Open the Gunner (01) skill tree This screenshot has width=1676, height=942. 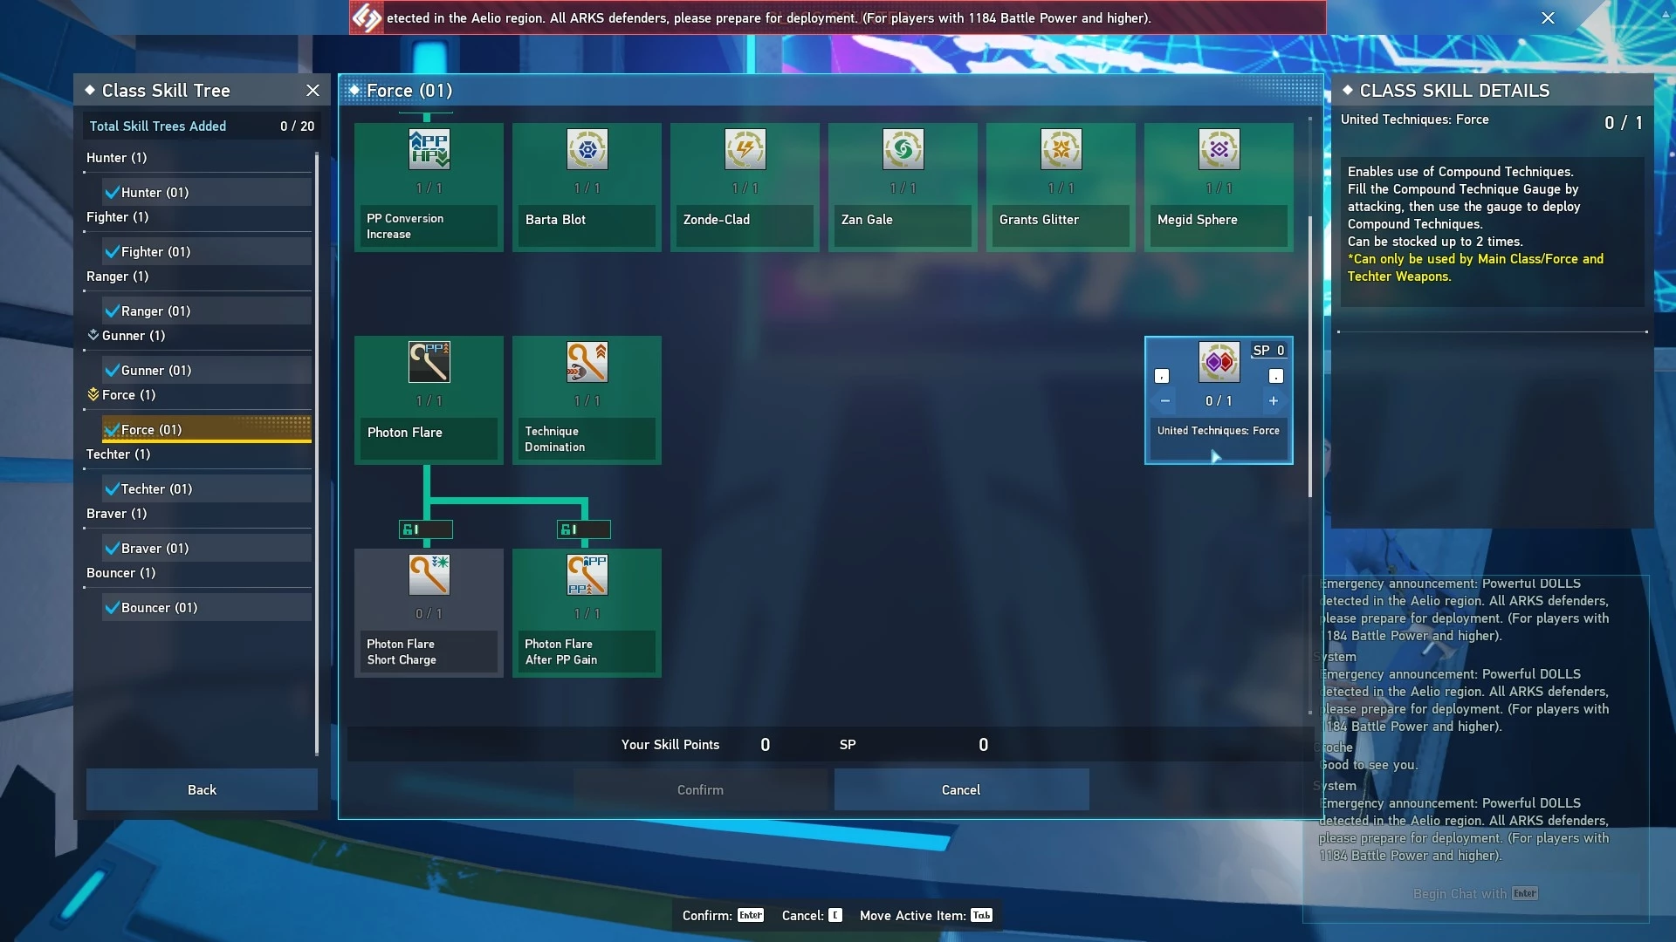(207, 370)
